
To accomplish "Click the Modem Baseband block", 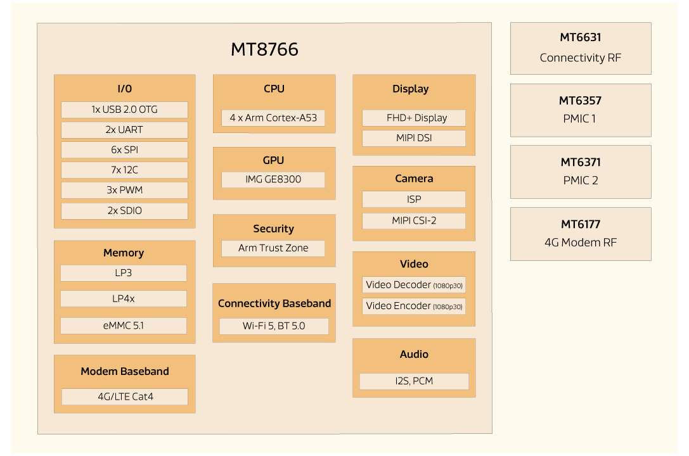I will coord(124,370).
